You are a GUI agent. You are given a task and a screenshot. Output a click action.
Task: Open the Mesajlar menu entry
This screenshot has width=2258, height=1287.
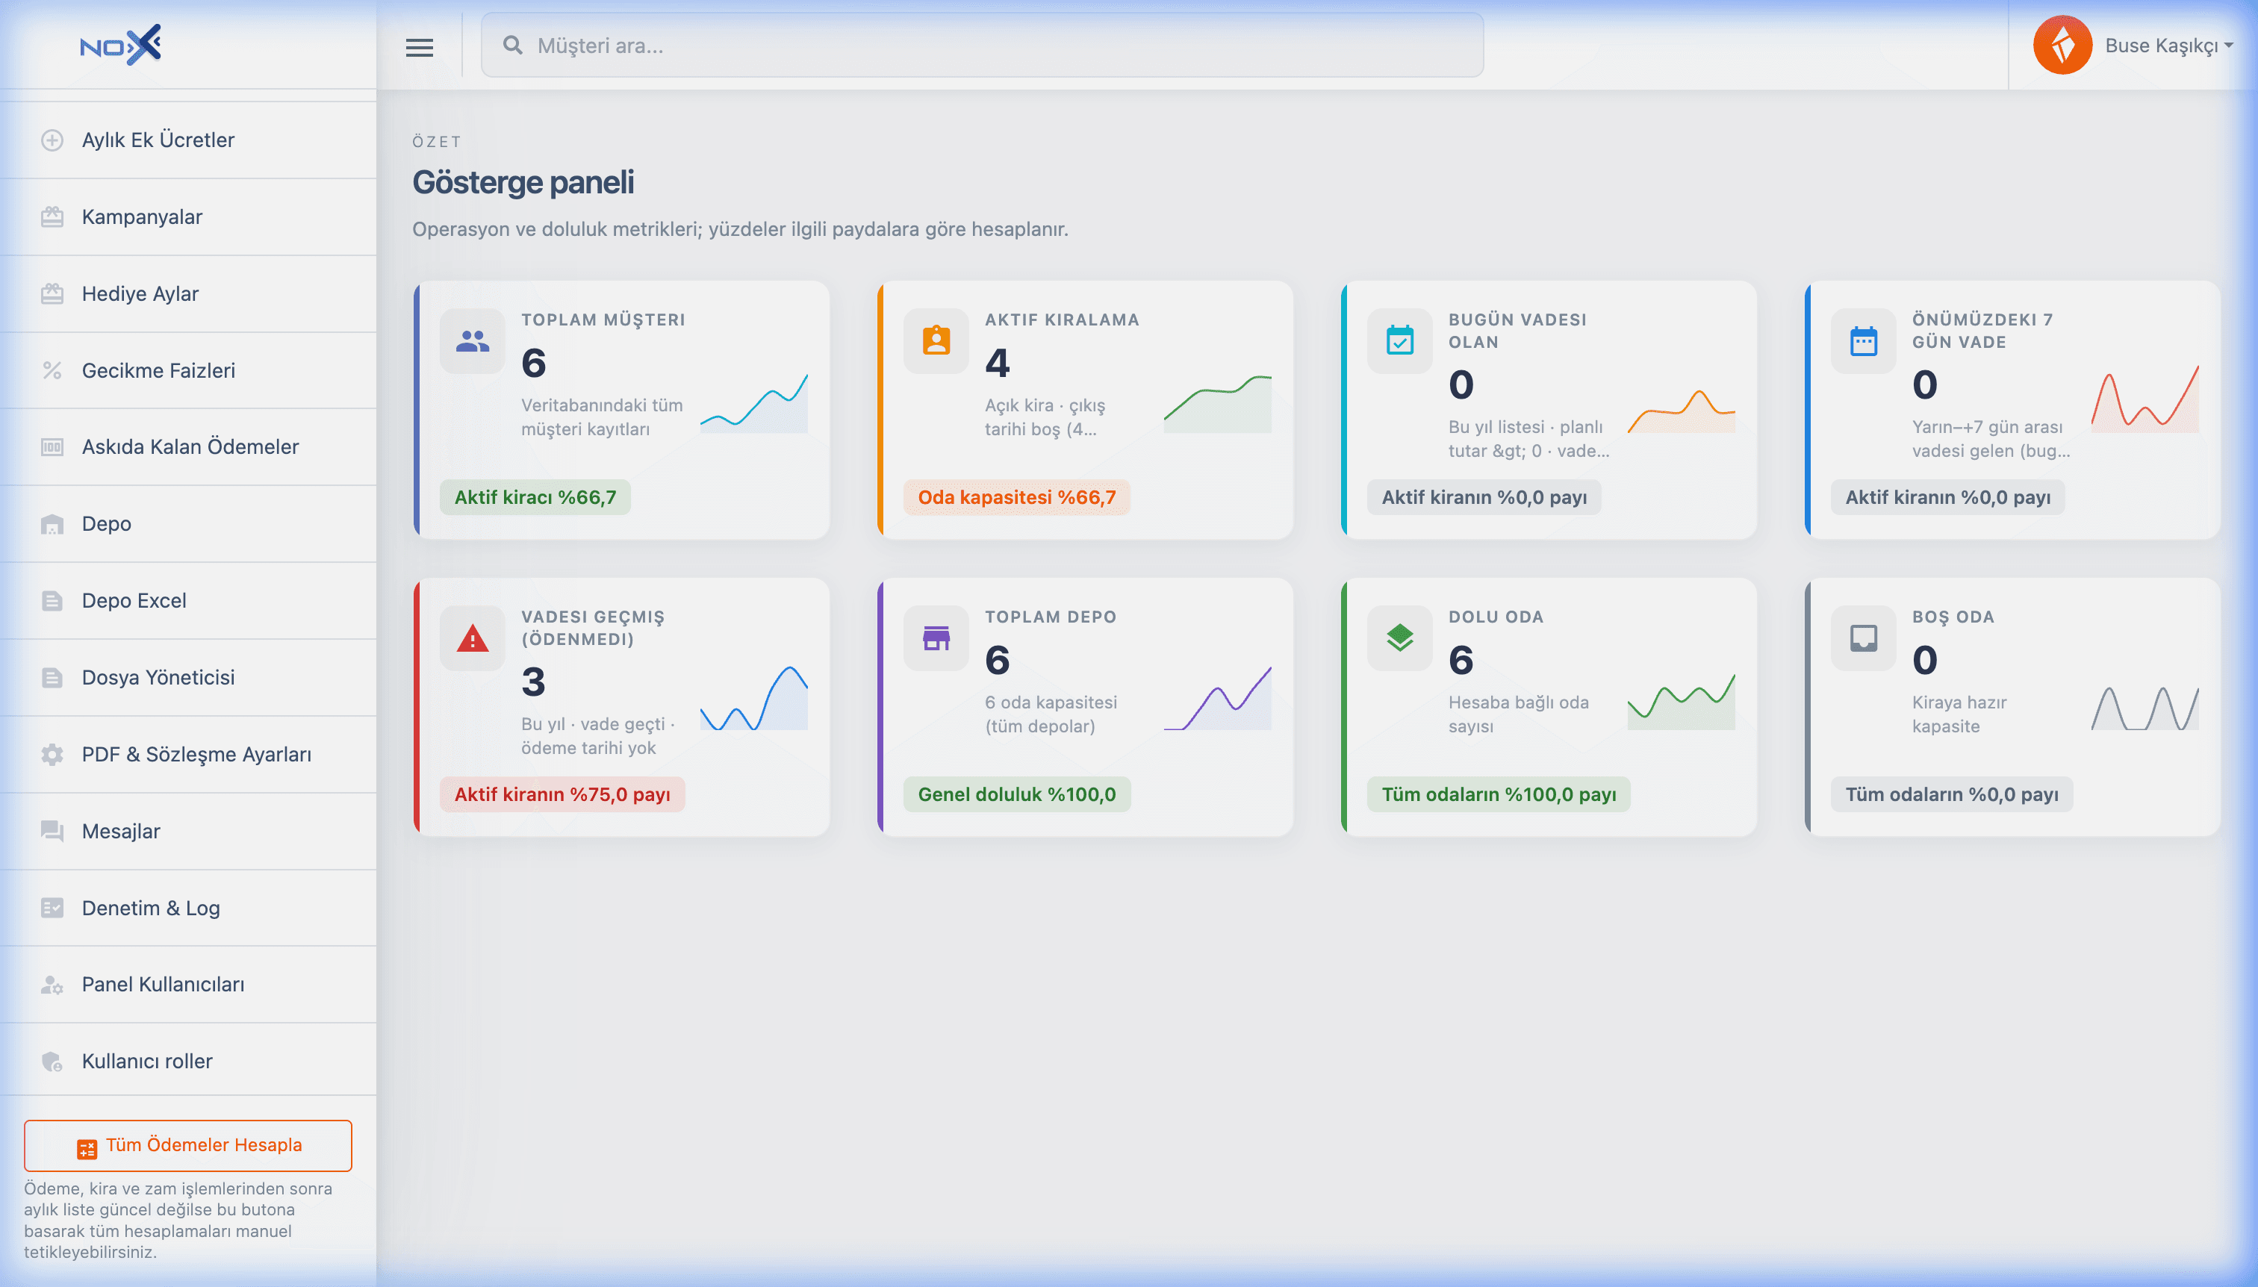(x=188, y=831)
